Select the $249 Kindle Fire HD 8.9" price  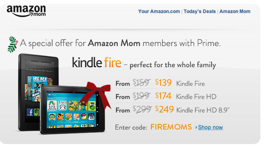[x=164, y=109]
